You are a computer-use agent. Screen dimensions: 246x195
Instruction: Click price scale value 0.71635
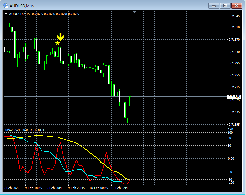click(234, 112)
